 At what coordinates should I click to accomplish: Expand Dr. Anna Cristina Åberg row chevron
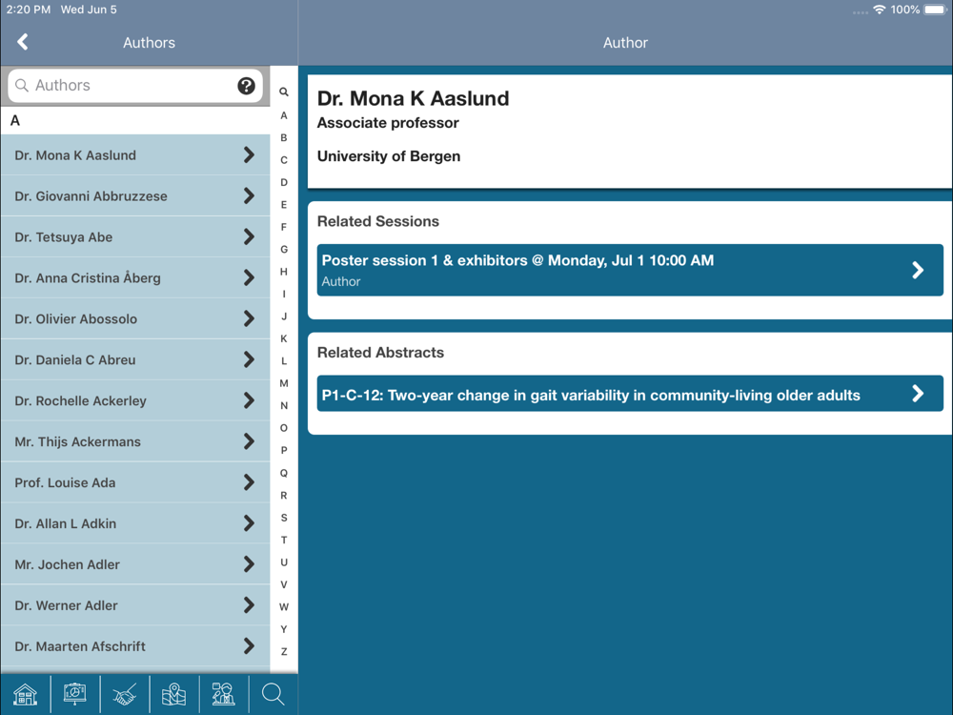pyautogui.click(x=249, y=277)
